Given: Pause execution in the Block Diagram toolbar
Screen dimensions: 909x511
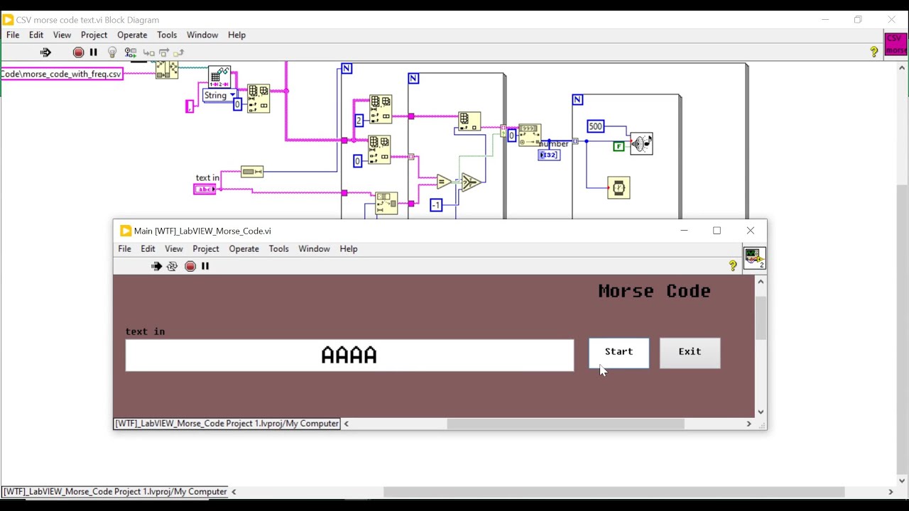Looking at the screenshot, I should [x=93, y=53].
